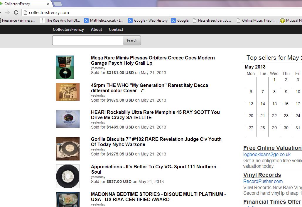The width and height of the screenshot is (302, 207).
Task: Open the About page in the navigation bar
Action: point(96,29)
